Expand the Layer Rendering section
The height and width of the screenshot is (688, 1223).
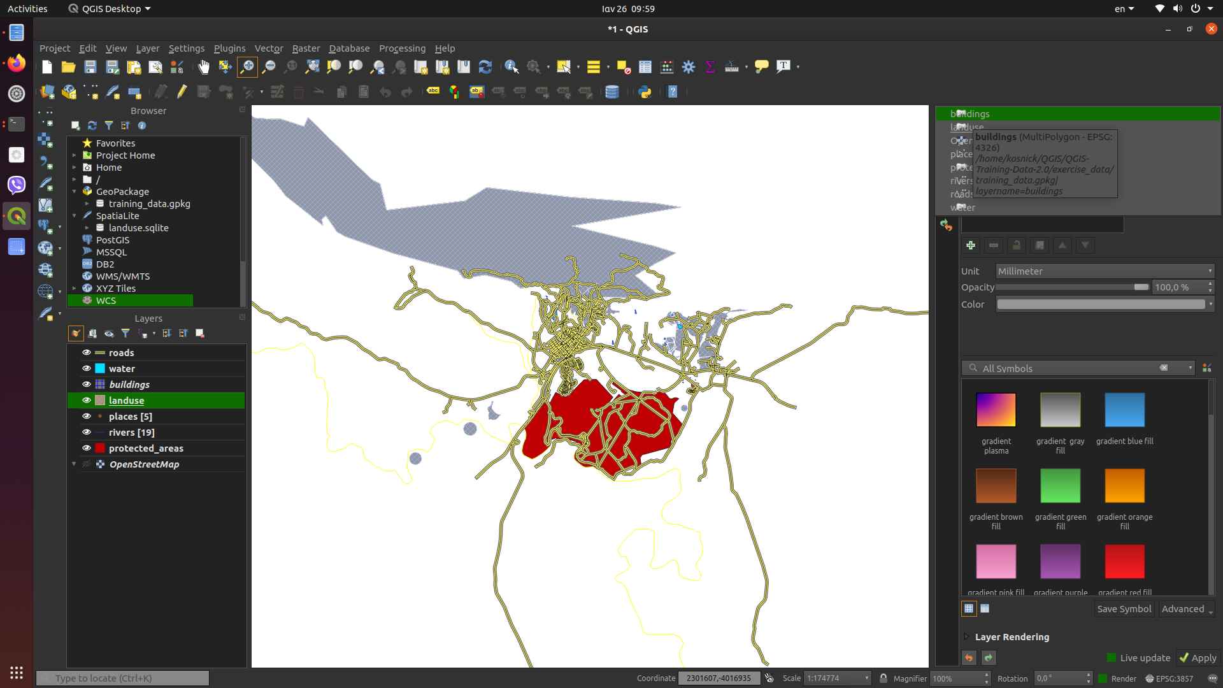966,636
